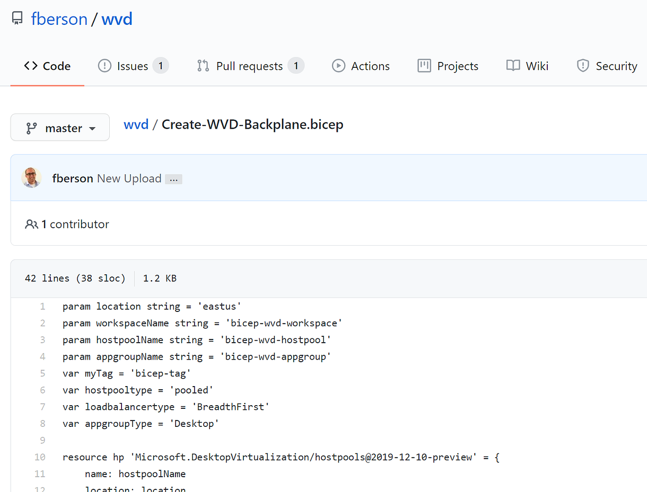This screenshot has height=492, width=647.
Task: Click the Pull requests count badge
Action: tap(296, 66)
